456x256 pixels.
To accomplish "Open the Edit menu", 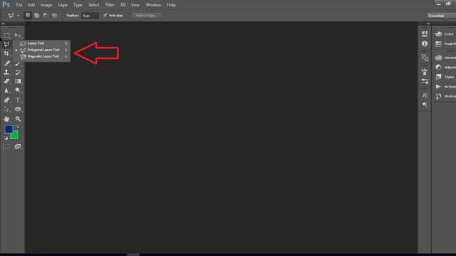I will pyautogui.click(x=31, y=5).
